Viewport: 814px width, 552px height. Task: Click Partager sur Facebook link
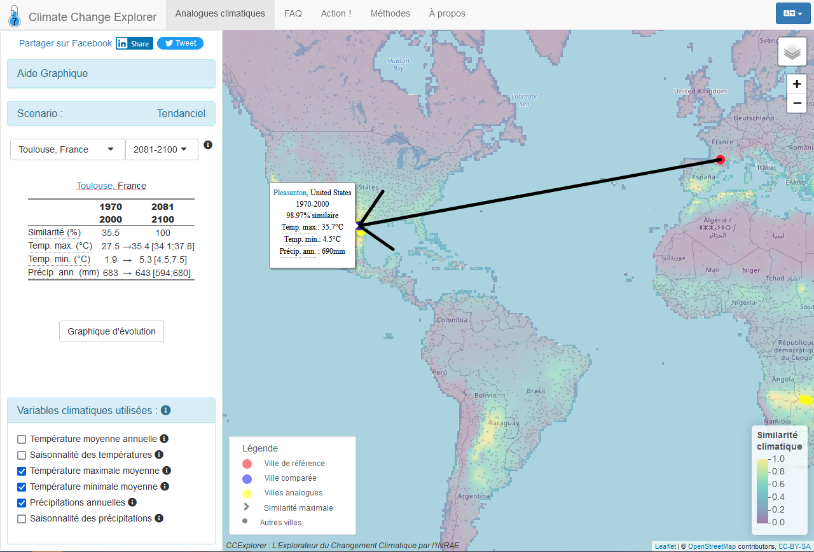[66, 43]
